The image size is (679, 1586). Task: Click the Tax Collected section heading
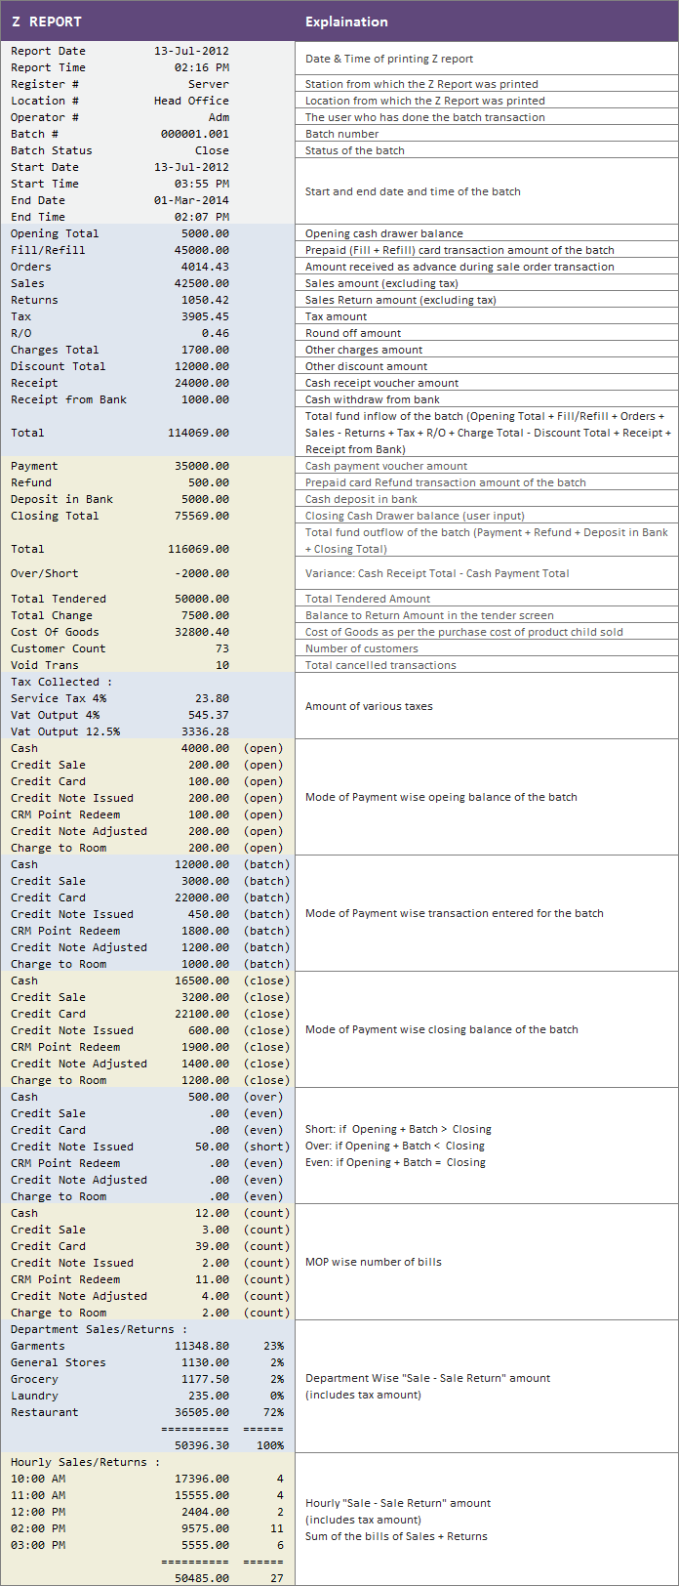[61, 682]
